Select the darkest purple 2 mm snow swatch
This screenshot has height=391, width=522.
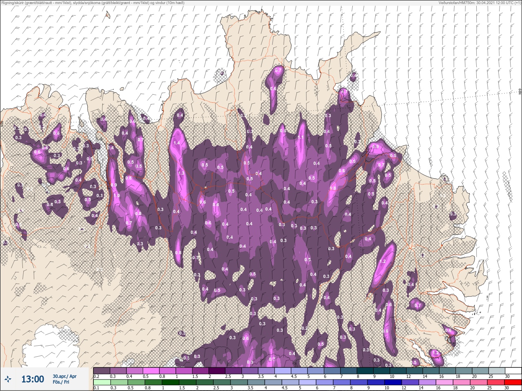tap(217, 371)
